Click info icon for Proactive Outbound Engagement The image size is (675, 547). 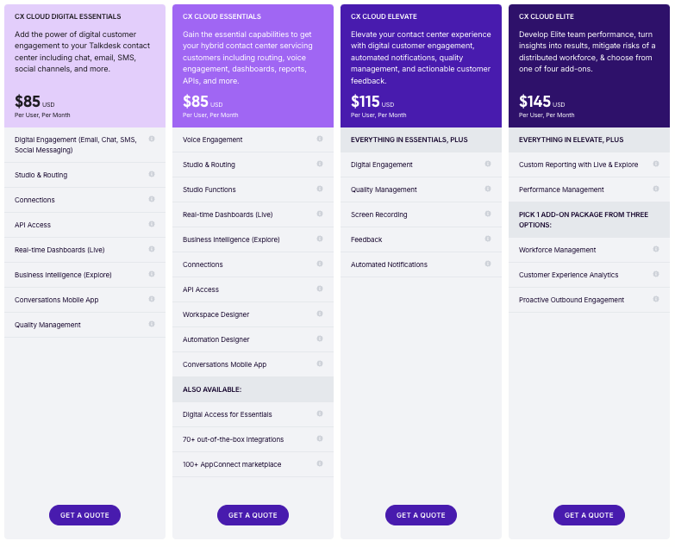tap(656, 299)
